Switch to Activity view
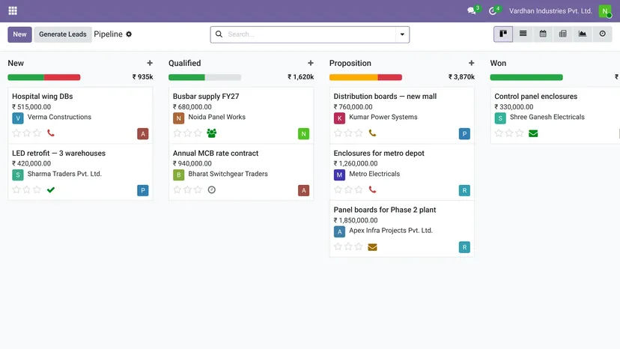620x349 pixels. (x=602, y=34)
